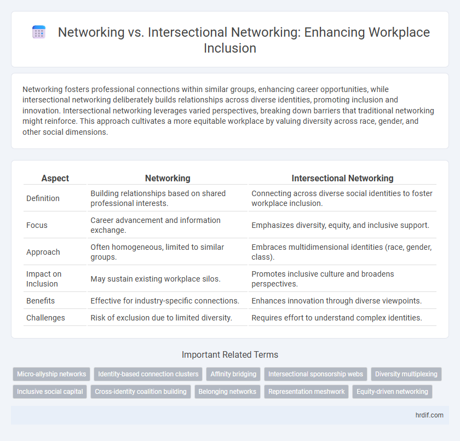This screenshot has height=441, width=460.
Task: Open the Inclusive social capital tag
Action: click(50, 391)
